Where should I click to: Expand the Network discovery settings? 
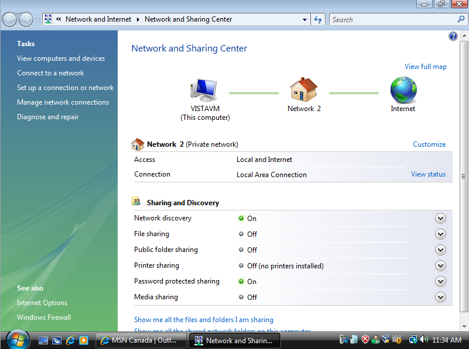(x=441, y=219)
